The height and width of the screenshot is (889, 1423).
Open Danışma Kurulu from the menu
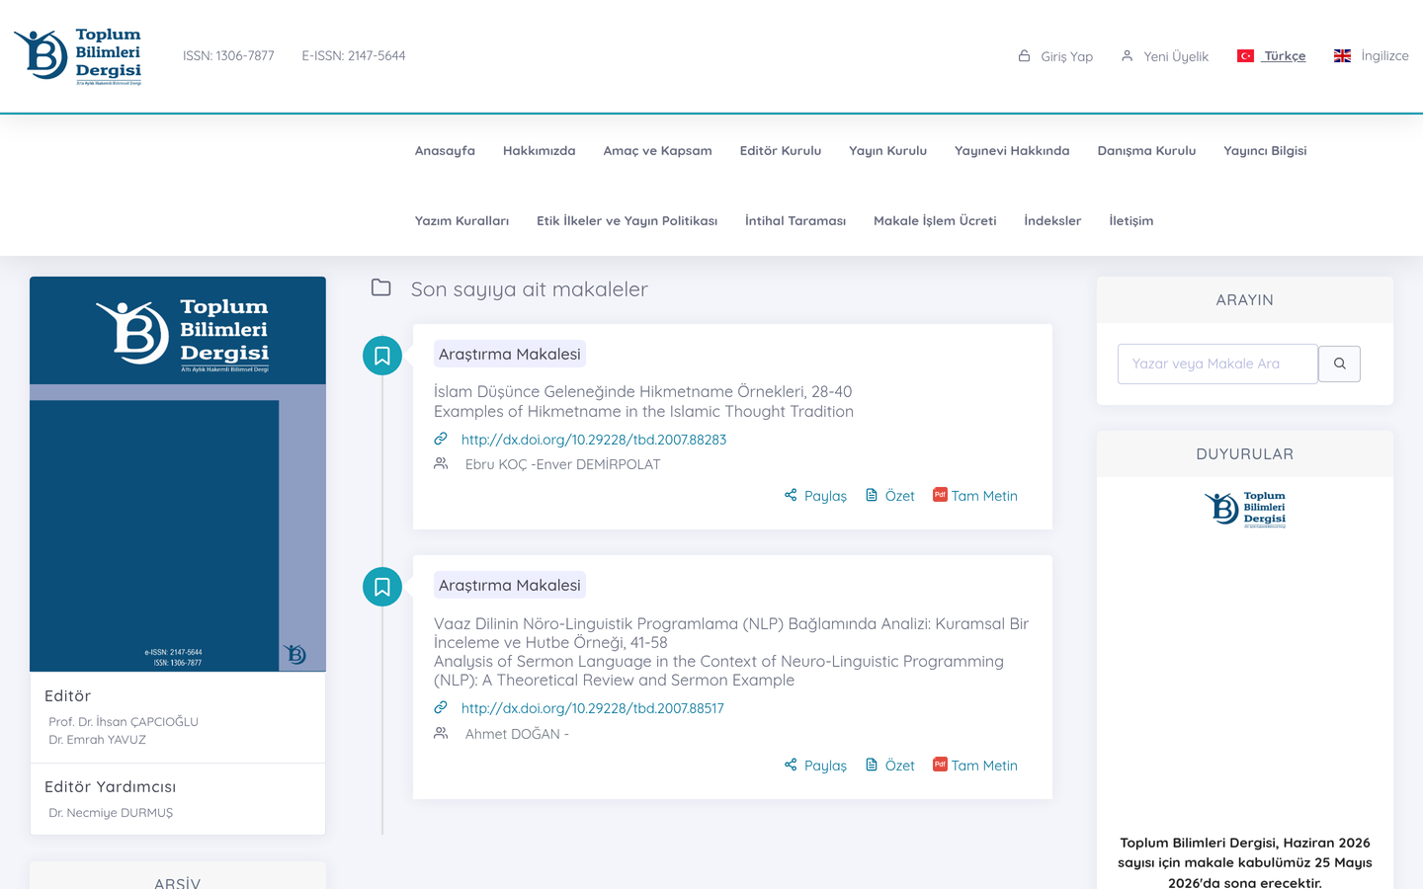[1146, 151]
